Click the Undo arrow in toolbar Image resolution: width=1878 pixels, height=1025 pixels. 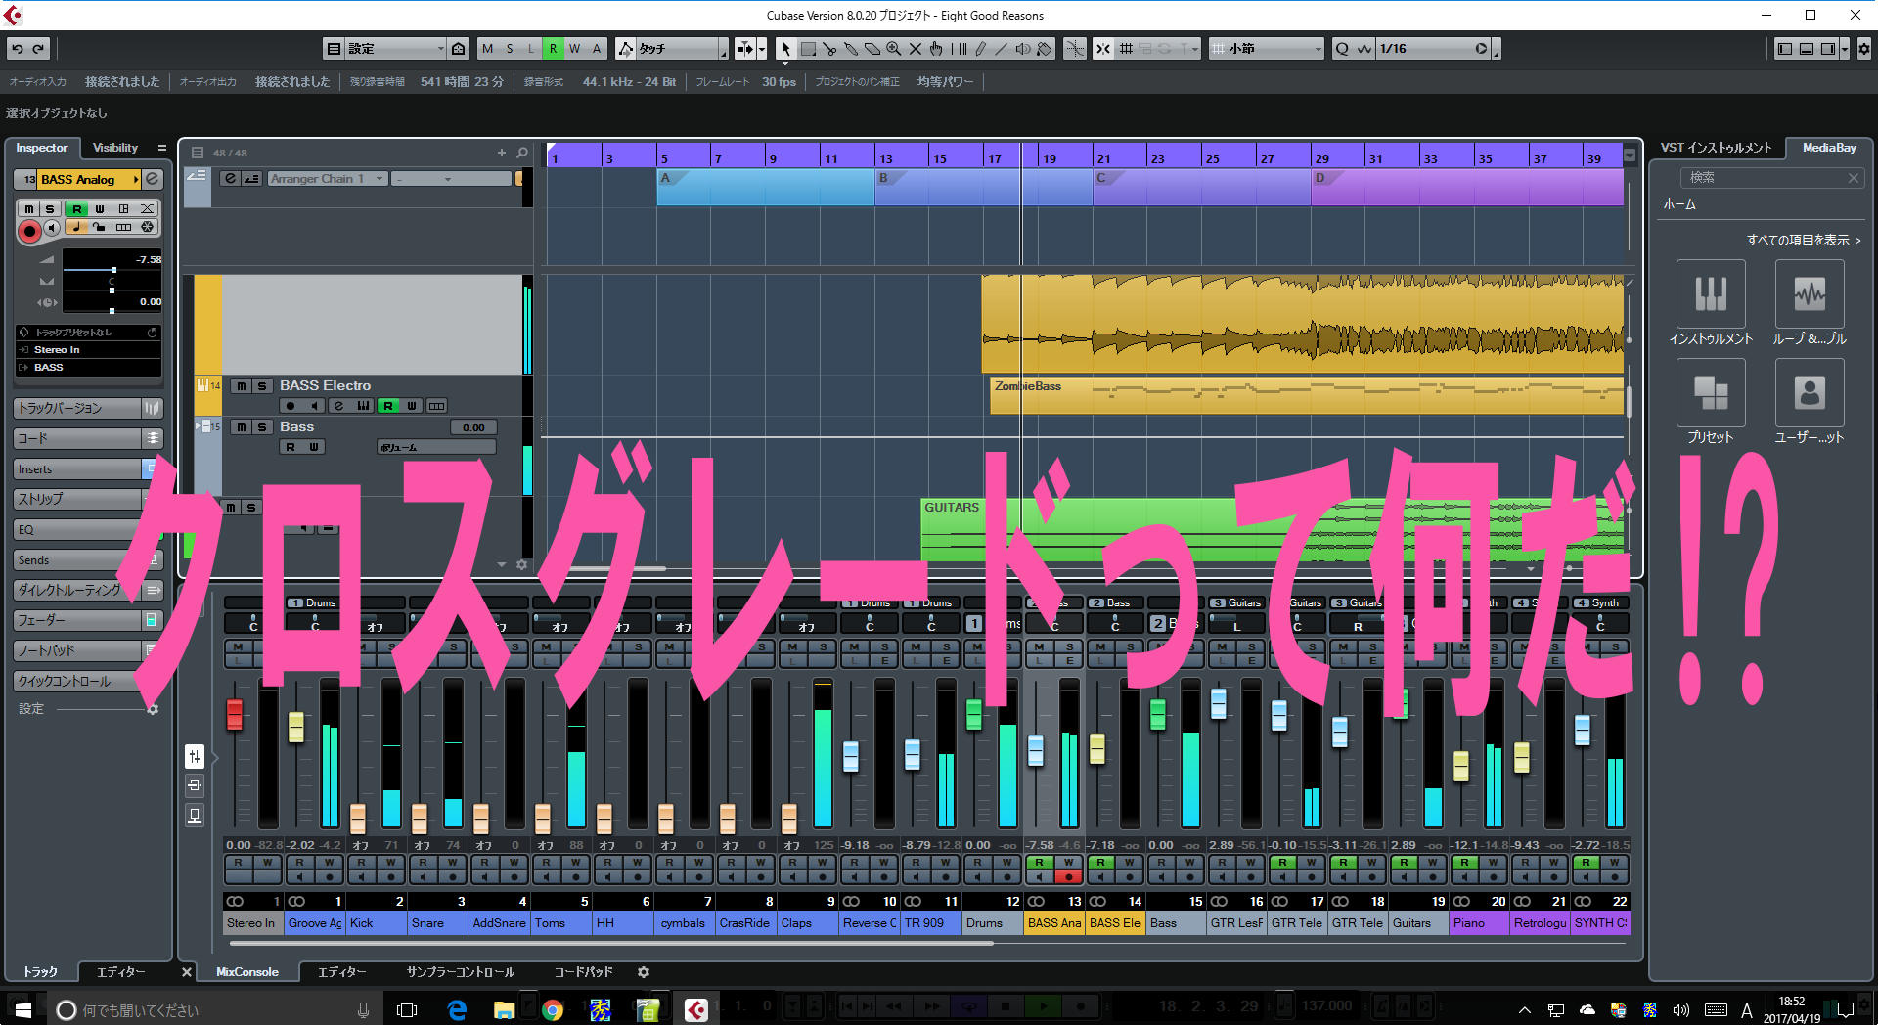[x=18, y=48]
